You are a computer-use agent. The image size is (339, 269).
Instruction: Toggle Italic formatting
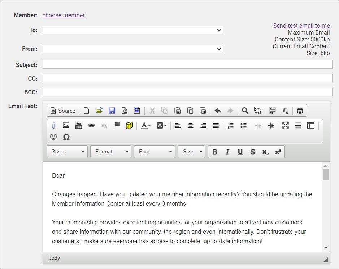[x=227, y=152]
